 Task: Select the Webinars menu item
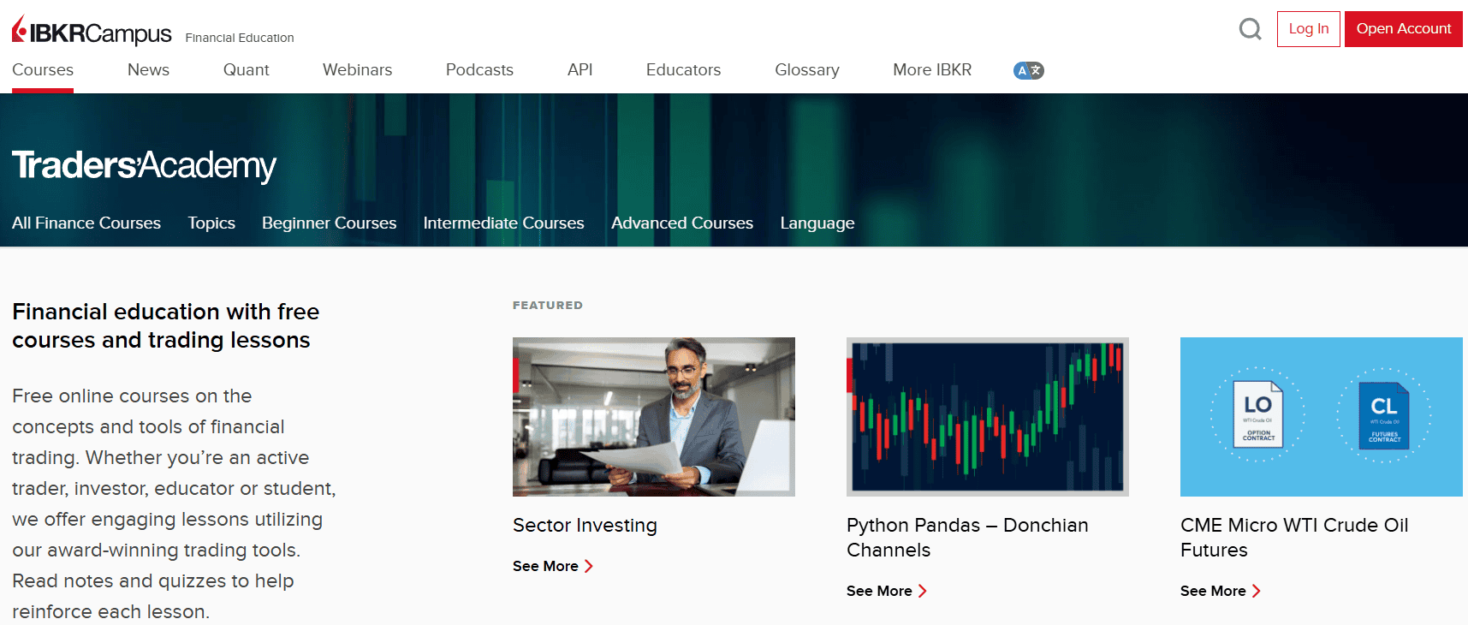358,70
